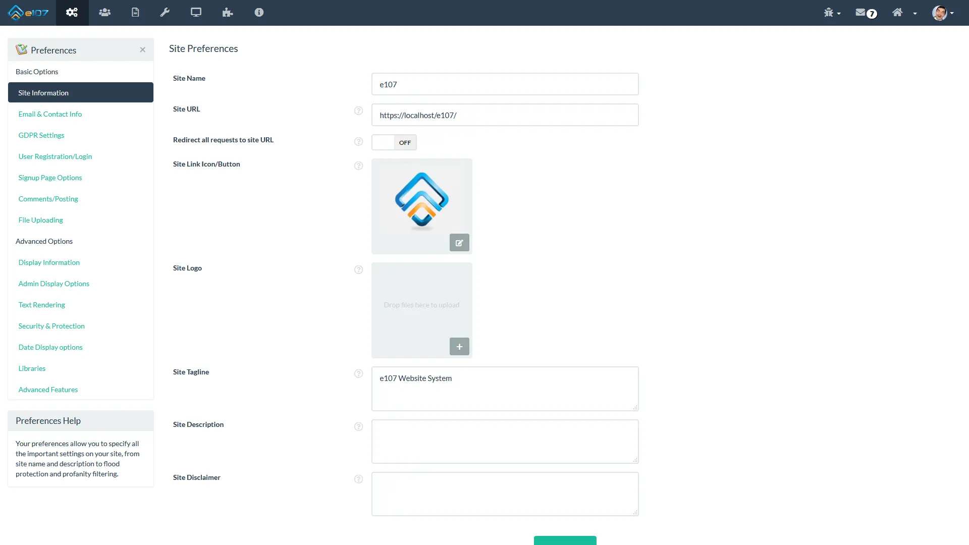The width and height of the screenshot is (969, 545).
Task: Open GDPR Settings
Action: 41,135
